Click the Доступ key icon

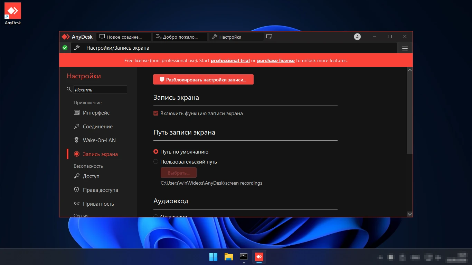[77, 176]
